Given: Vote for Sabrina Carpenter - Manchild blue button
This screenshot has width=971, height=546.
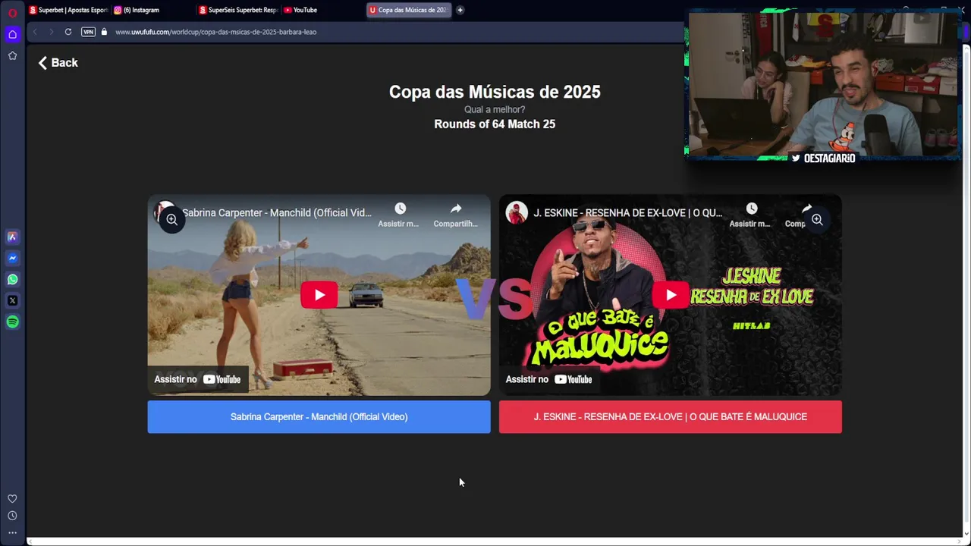Looking at the screenshot, I should pyautogui.click(x=319, y=417).
